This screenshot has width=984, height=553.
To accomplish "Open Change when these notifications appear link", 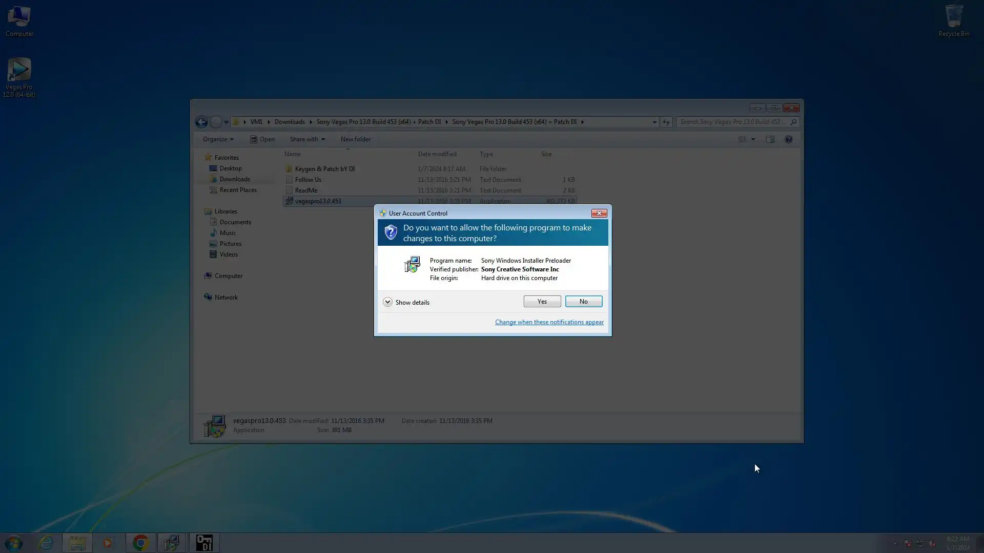I will (549, 322).
